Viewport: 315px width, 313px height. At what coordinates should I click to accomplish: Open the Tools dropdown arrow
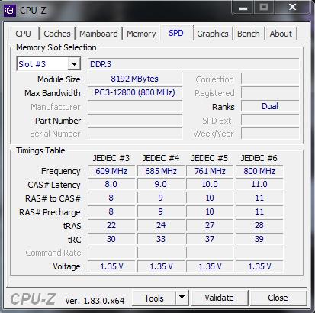point(182,297)
